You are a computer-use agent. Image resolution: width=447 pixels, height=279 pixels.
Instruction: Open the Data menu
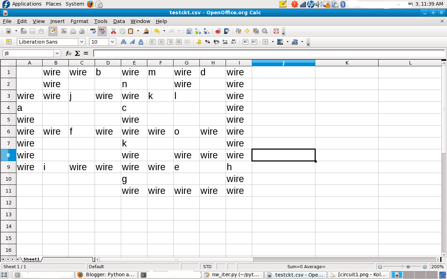pyautogui.click(x=119, y=21)
